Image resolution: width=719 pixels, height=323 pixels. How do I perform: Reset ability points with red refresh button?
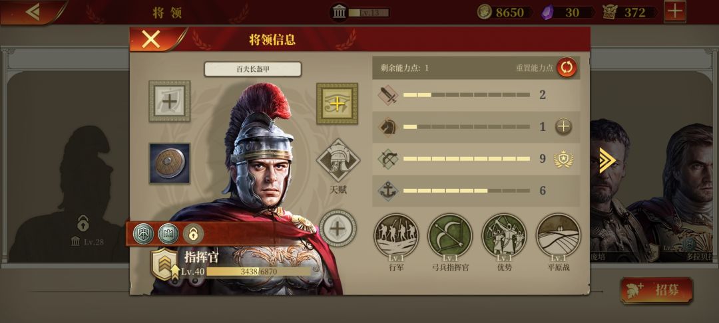(567, 68)
